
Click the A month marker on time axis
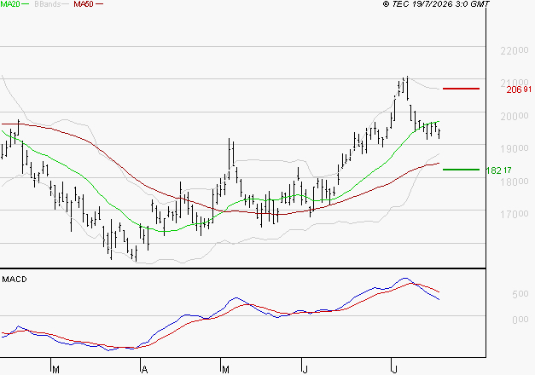pos(145,370)
